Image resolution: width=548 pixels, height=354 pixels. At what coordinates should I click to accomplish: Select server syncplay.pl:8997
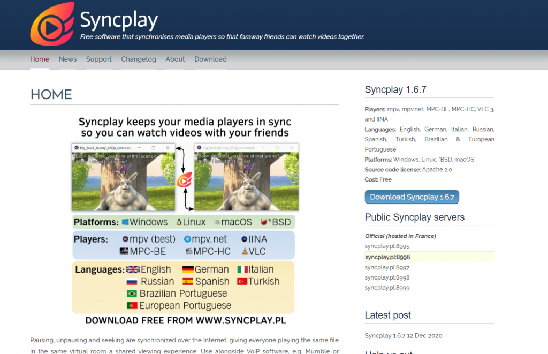387,267
